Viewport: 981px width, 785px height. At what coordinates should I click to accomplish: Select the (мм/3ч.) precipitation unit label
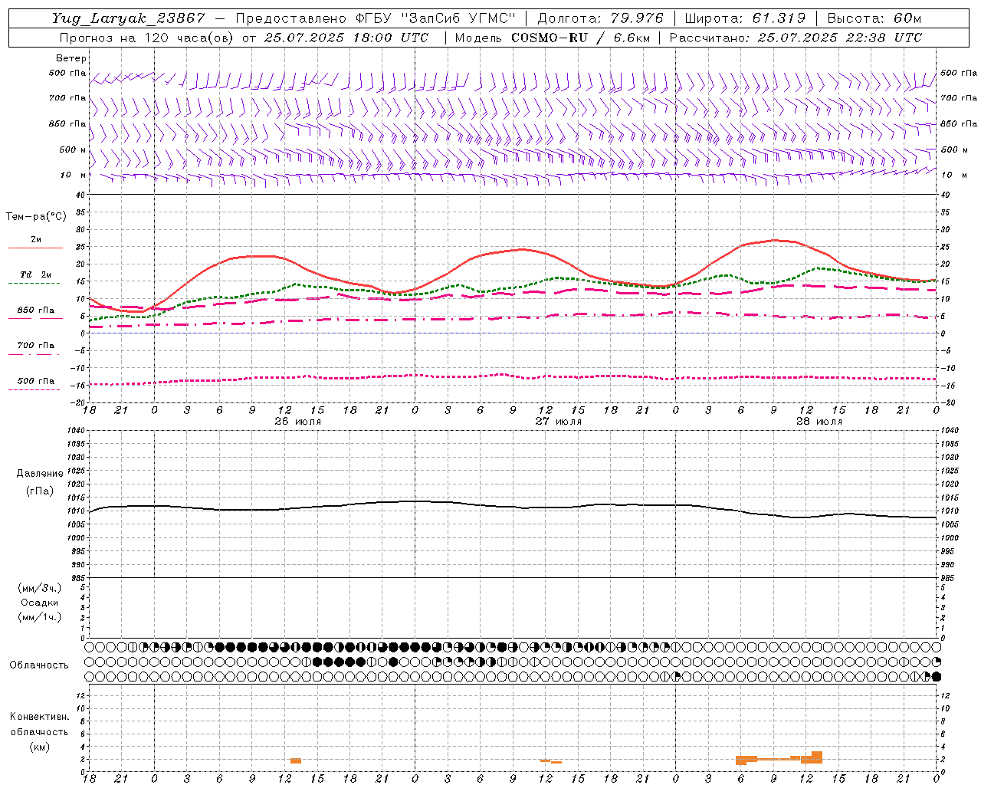40,588
